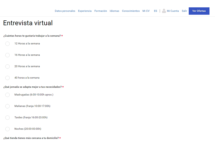Select Mañanas (franja 10:00-17:00h) shift
Viewport: 215px width, 162px height.
click(7, 106)
